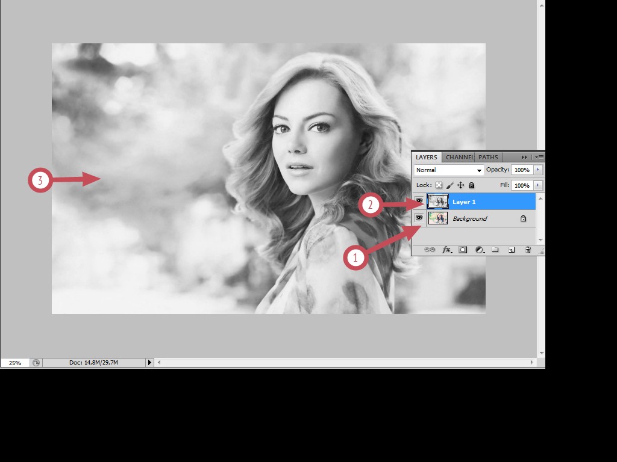The height and width of the screenshot is (462, 617).
Task: Add a layer mask with the mask icon
Action: click(463, 250)
